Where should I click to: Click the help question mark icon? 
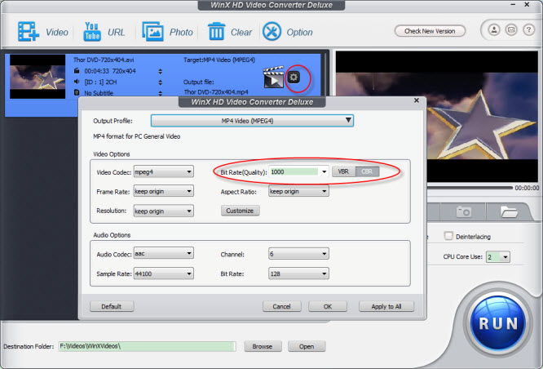click(x=528, y=30)
